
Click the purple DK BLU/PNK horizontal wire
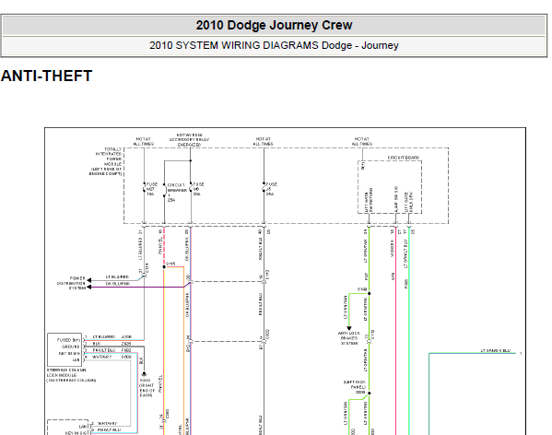[137, 288]
